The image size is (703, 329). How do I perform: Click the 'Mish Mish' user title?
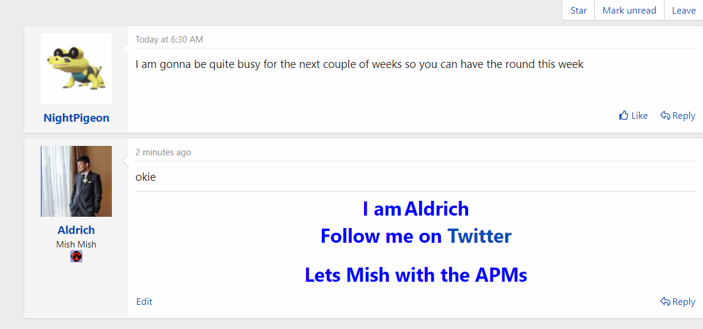pos(76,245)
